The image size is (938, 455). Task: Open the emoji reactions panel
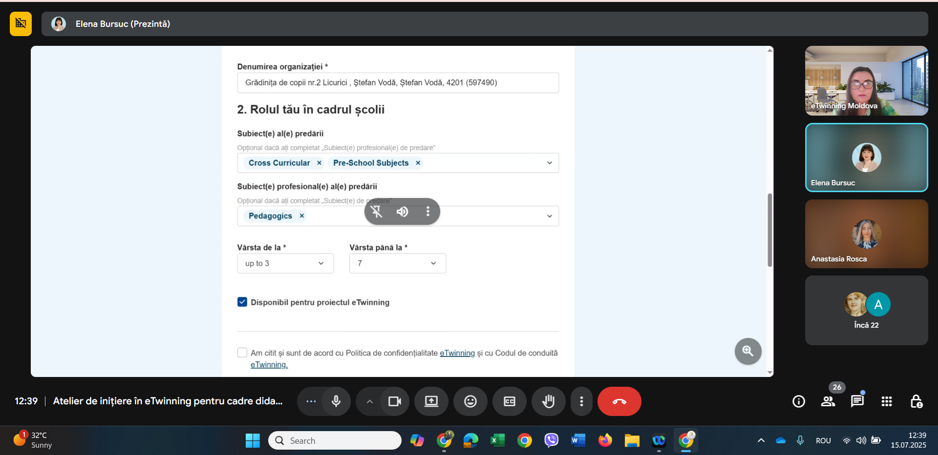pos(470,401)
